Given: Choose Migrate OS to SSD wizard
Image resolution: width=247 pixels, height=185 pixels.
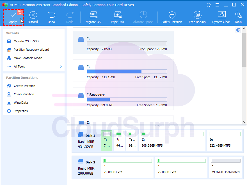Looking at the screenshot, I should [26, 41].
